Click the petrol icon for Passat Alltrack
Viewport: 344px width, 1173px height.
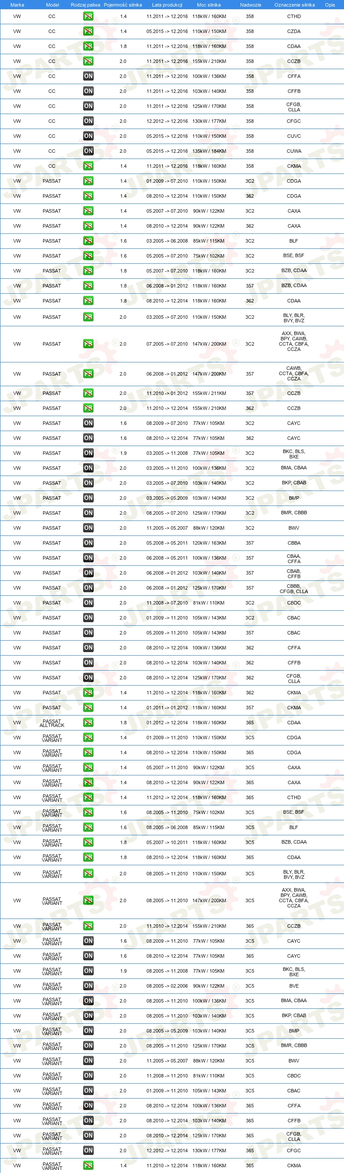click(x=88, y=723)
